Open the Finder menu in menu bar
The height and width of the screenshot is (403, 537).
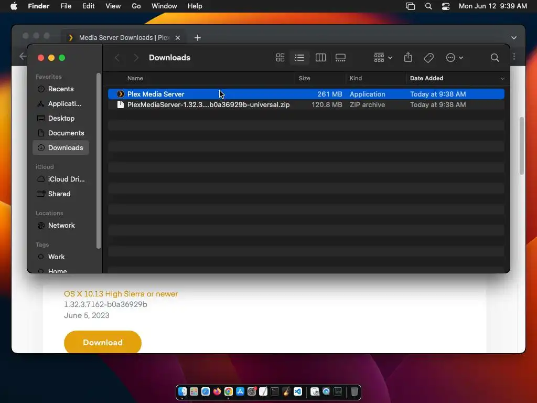point(38,6)
